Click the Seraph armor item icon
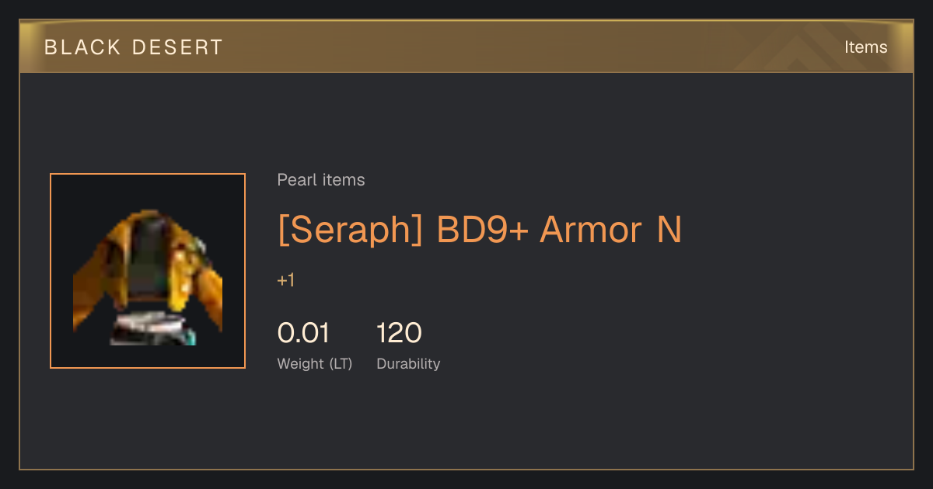 point(148,271)
